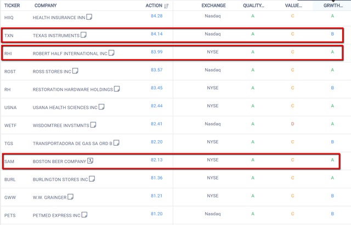Open note icon for Robert Half International

[x=111, y=53]
